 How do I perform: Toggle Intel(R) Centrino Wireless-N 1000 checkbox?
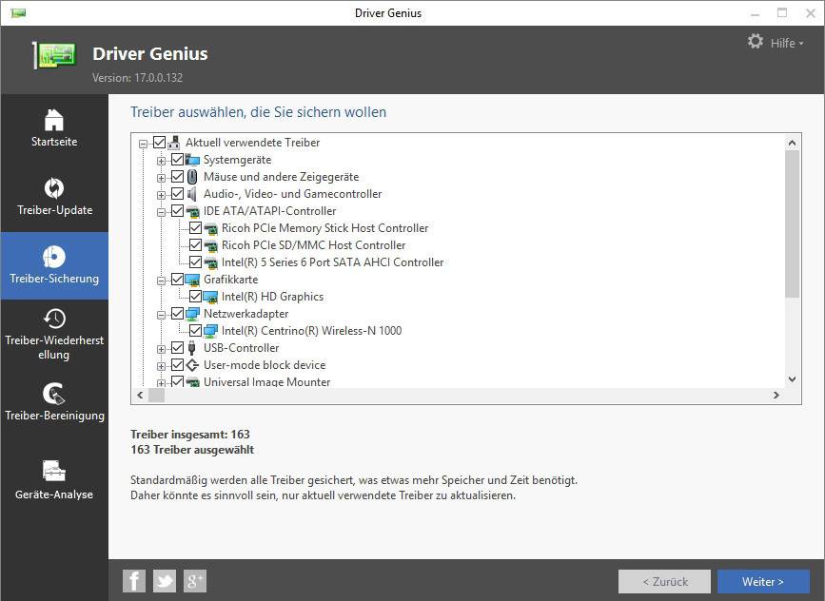coord(195,331)
